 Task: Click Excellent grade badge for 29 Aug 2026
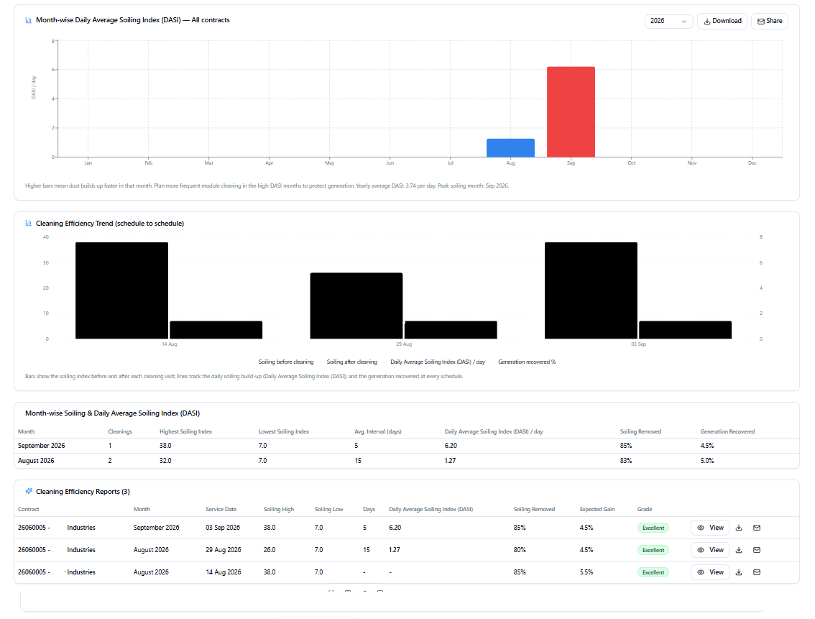[653, 550]
